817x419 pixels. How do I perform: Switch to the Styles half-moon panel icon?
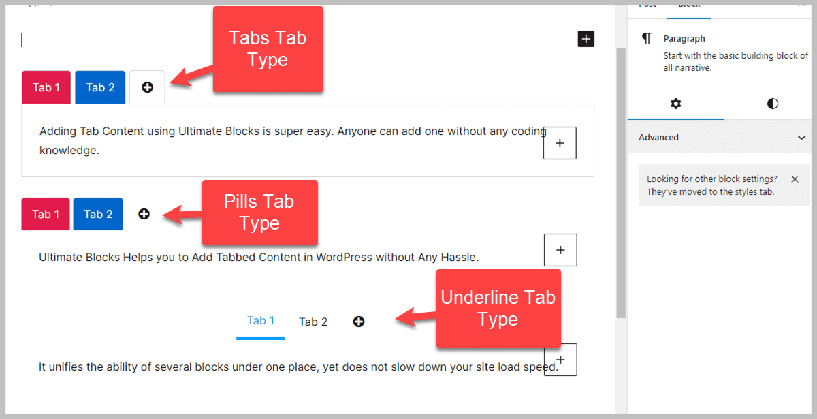coord(772,104)
